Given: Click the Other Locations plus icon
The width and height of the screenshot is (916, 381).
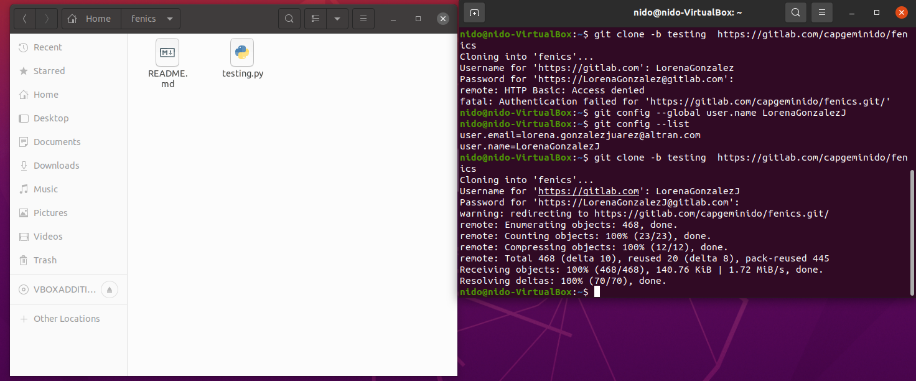Looking at the screenshot, I should click(24, 319).
